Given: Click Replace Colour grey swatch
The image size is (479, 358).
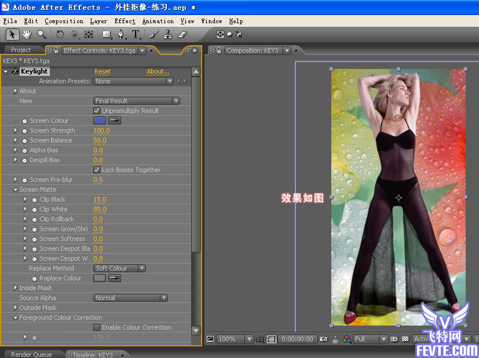Looking at the screenshot, I should pyautogui.click(x=99, y=278).
